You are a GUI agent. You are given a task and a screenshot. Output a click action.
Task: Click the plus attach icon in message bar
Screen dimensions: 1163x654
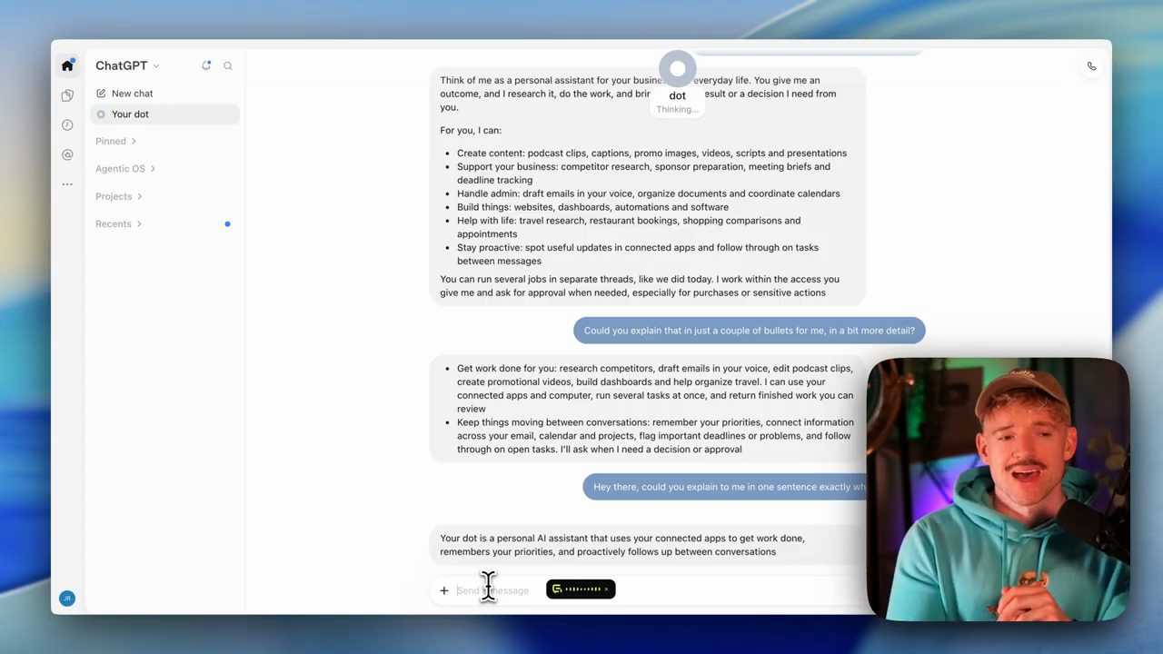point(443,590)
